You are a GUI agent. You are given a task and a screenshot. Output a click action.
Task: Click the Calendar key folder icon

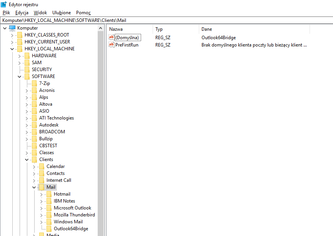(42, 166)
